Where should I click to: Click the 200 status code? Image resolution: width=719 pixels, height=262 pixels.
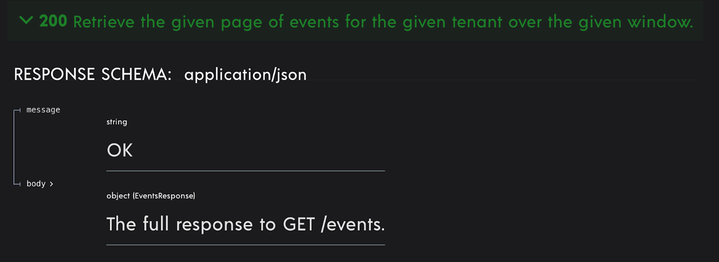[x=53, y=21]
